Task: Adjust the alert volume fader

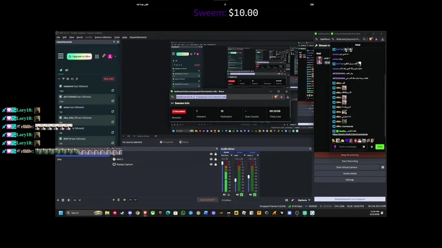Action: [235, 180]
